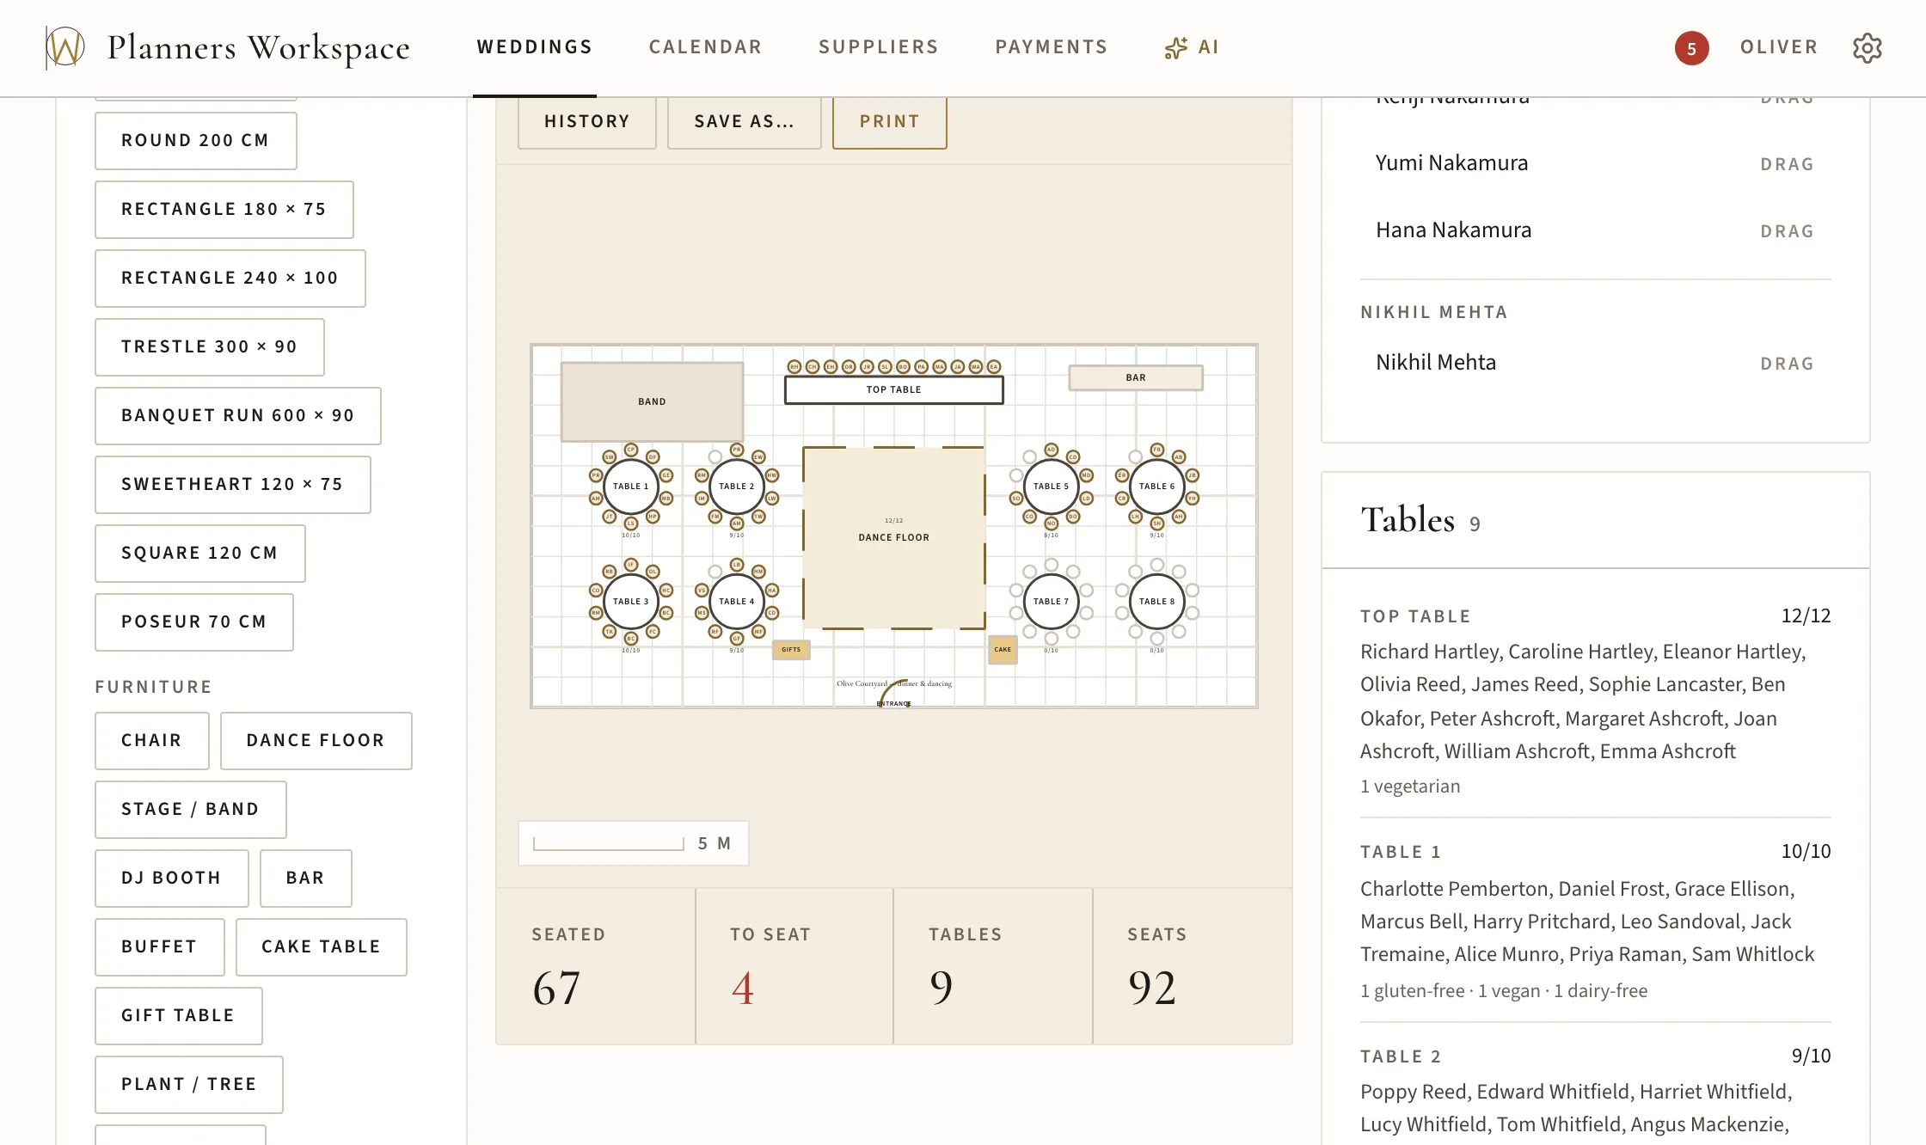
Task: Add a Round 200 cm table
Action: click(196, 141)
